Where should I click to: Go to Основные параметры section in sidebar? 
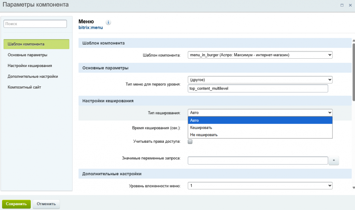pos(27,55)
